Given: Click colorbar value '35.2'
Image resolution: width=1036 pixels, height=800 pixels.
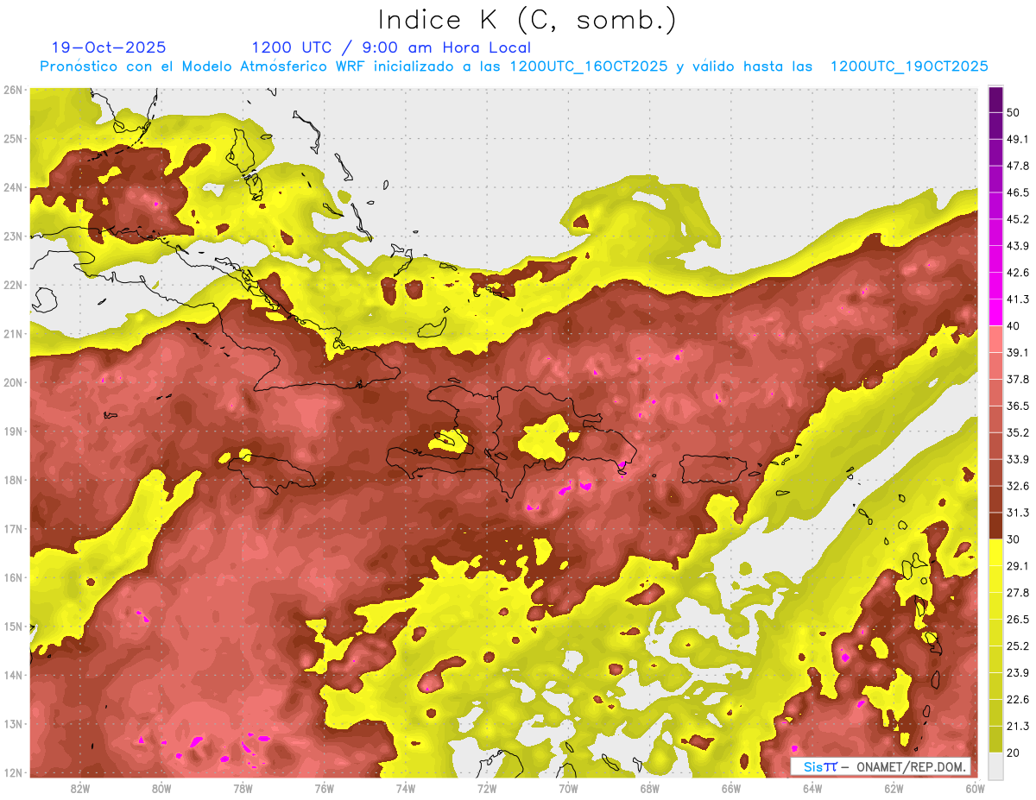Looking at the screenshot, I should pos(1018,432).
